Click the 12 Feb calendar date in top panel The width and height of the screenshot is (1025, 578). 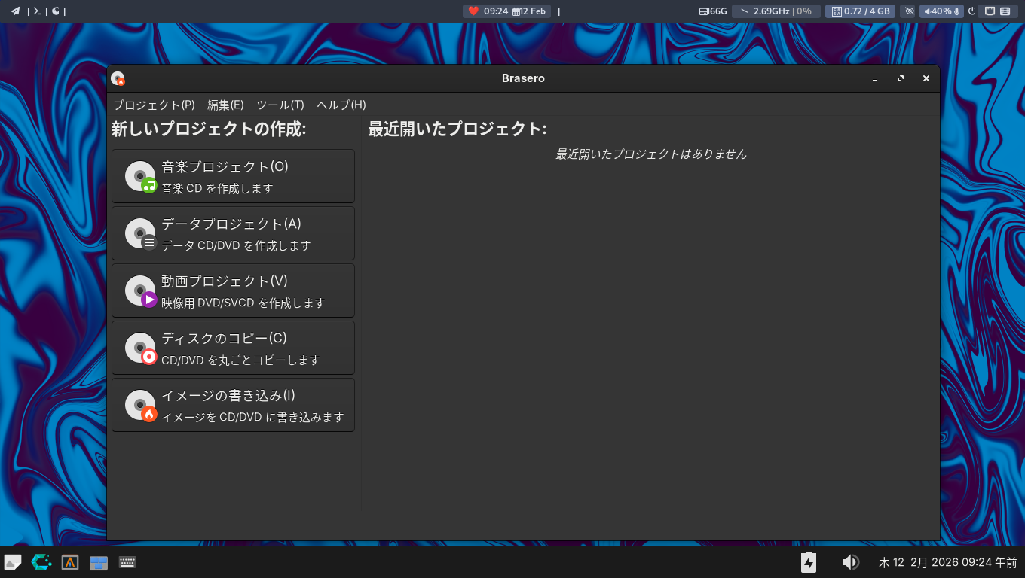pyautogui.click(x=529, y=11)
